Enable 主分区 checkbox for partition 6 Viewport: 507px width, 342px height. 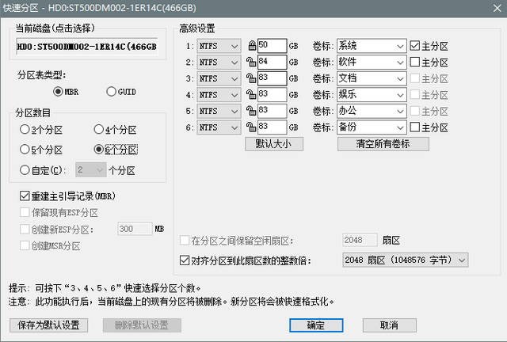pyautogui.click(x=429, y=127)
